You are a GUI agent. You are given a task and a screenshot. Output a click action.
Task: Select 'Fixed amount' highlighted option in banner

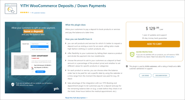tap(39, 47)
